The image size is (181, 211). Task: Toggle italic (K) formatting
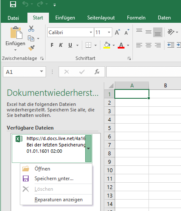tap(61, 45)
